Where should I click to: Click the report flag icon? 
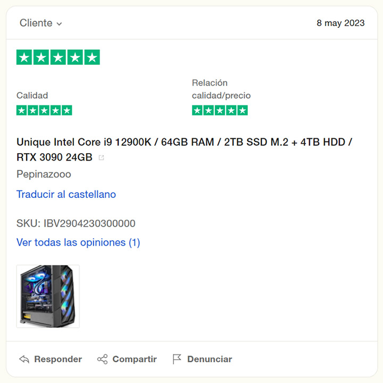pos(177,359)
